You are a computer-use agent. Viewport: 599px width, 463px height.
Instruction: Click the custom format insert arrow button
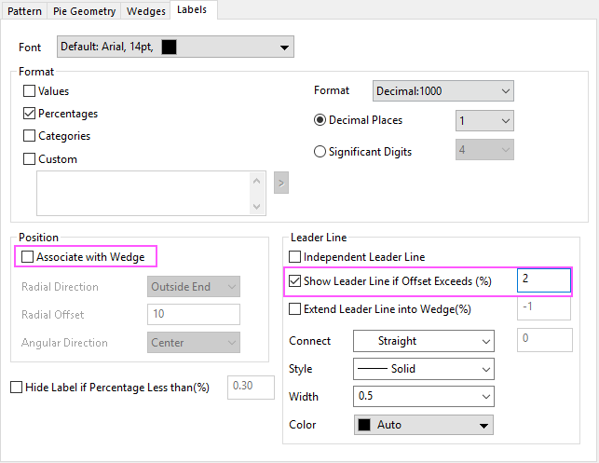pos(281,183)
